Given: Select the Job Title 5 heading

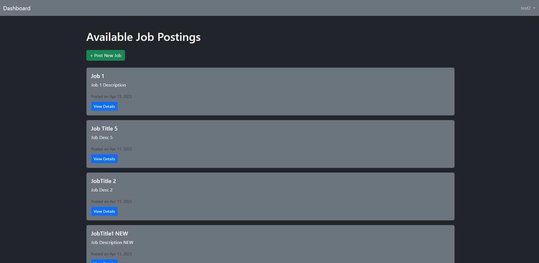Looking at the screenshot, I should coord(104,129).
